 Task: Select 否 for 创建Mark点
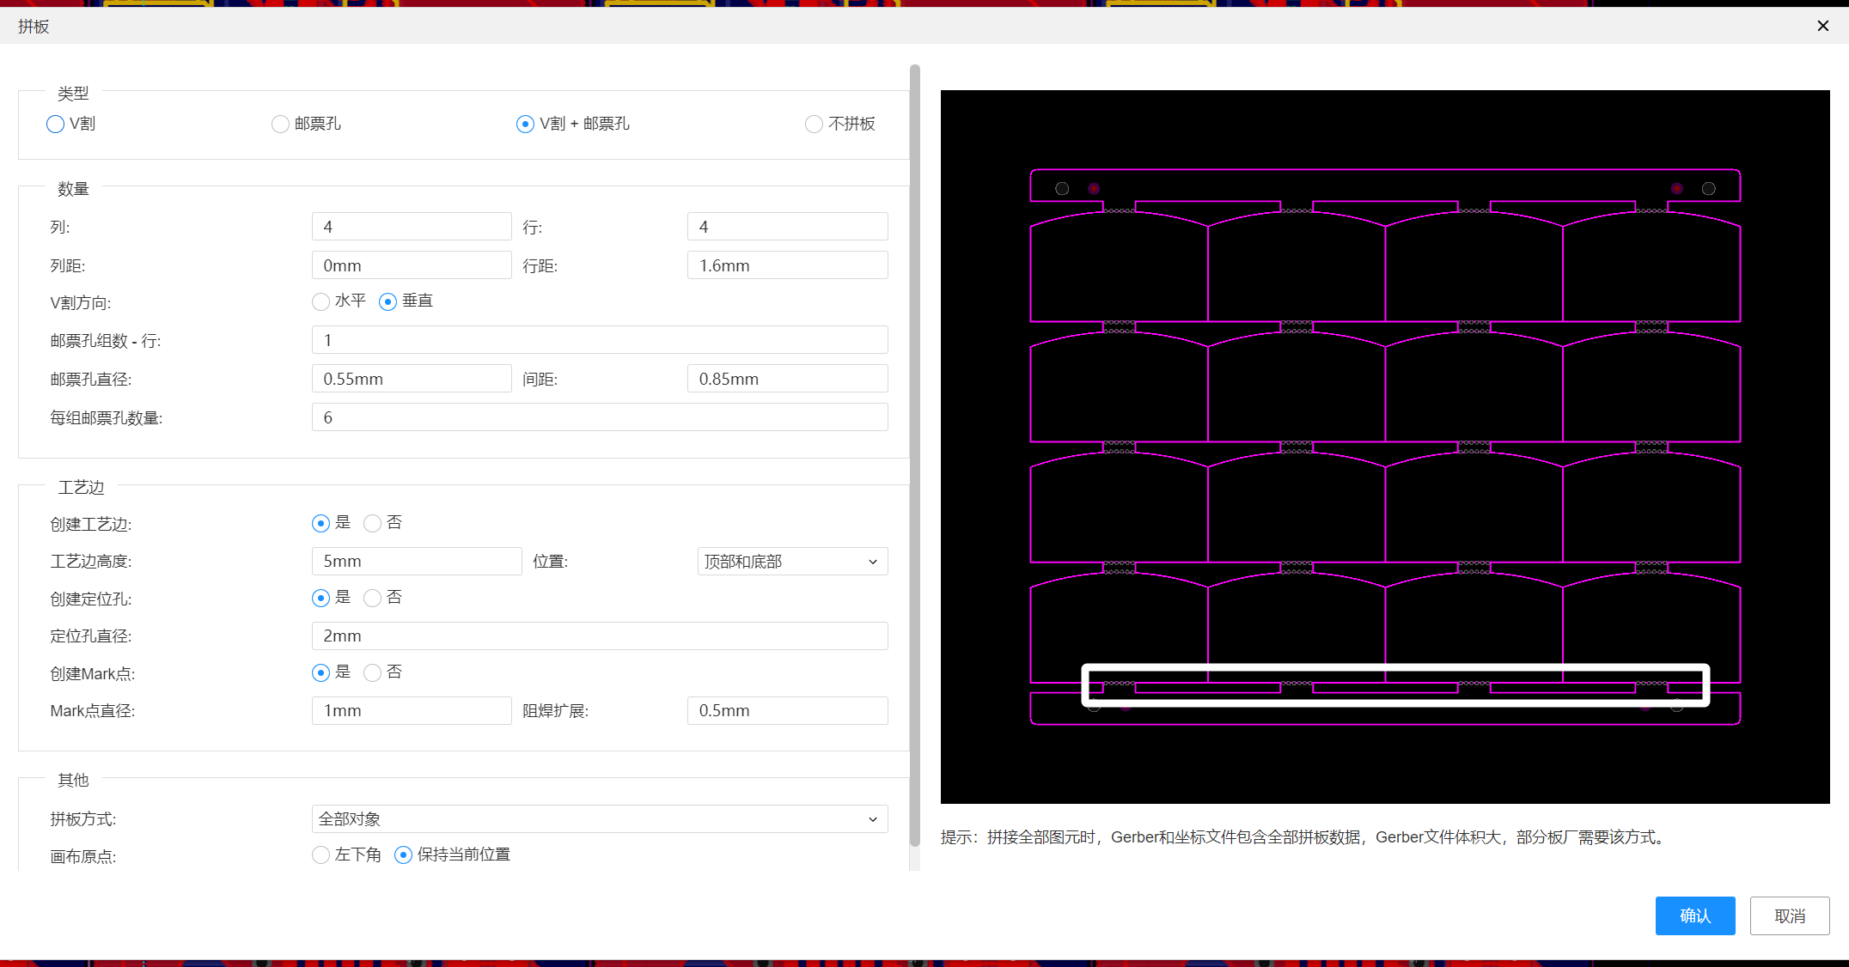point(372,672)
